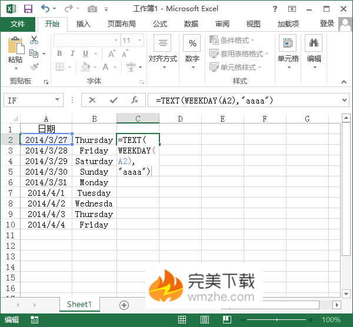This screenshot has height=327, width=353.
Task: Switch to the 审阅 Review tab
Action: coord(222,24)
